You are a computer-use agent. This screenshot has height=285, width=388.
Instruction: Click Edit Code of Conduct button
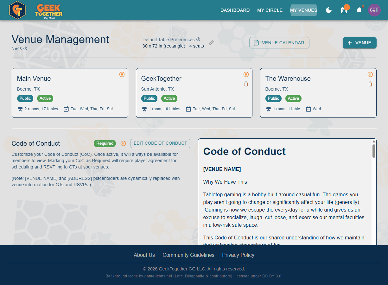160,143
